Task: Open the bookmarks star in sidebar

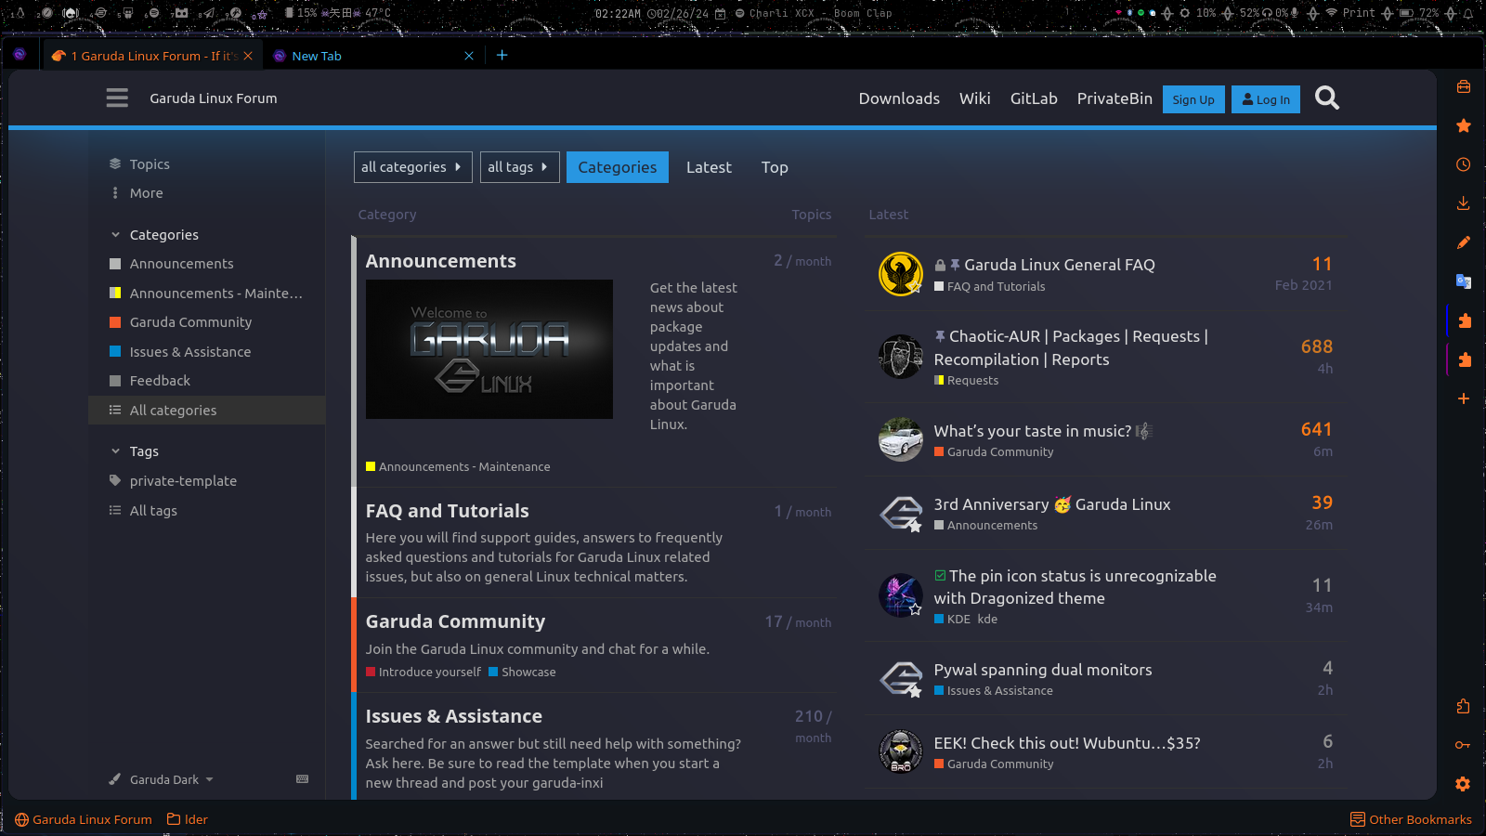Action: pos(1464,125)
